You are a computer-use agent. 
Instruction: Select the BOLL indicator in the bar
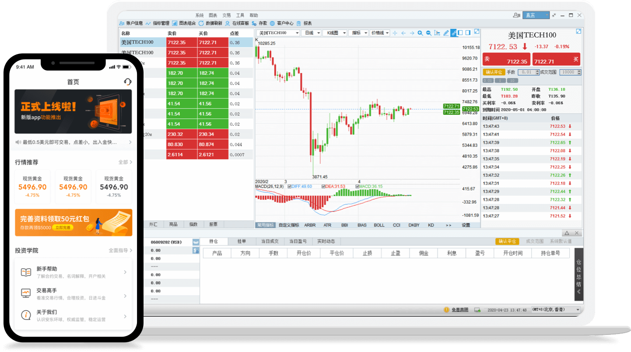pos(379,225)
